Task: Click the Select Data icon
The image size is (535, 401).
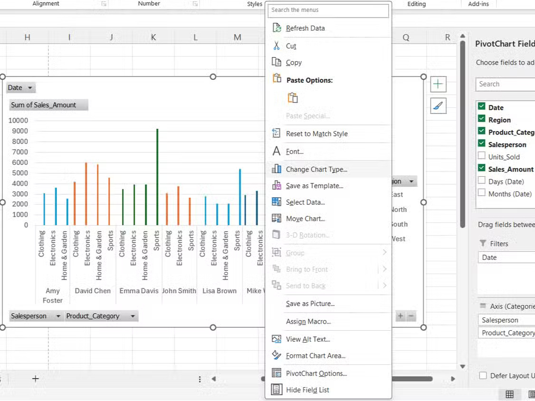Action: point(277,202)
